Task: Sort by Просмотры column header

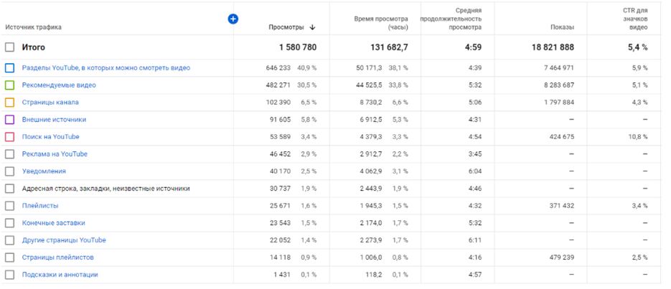Action: click(x=286, y=27)
